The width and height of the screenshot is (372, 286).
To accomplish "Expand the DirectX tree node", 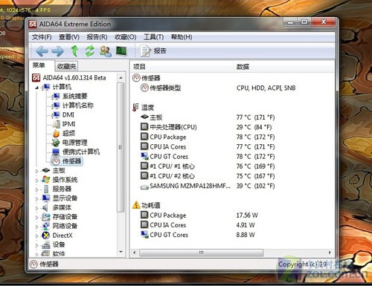I will (x=37, y=236).
